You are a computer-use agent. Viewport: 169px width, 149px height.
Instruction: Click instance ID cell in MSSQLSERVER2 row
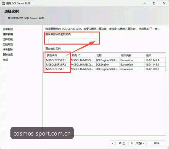[x=83, y=65]
